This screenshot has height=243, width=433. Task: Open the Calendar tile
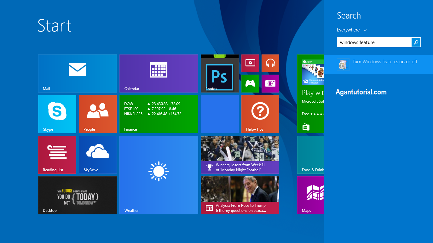[159, 73]
